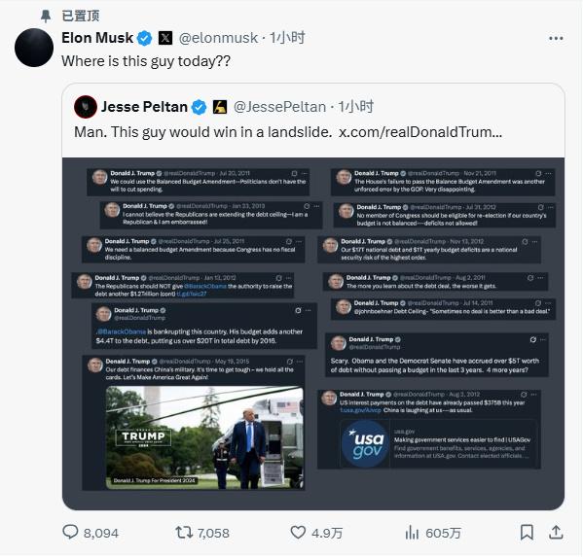Open the pinned post indicator pushpin icon
The width and height of the screenshot is (583, 557).
pyautogui.click(x=46, y=16)
